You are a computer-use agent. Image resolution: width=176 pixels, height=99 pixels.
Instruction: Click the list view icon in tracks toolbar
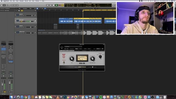[x=35, y=9]
